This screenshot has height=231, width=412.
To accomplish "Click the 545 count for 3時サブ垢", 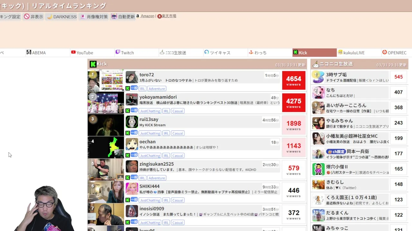I will [398, 77].
